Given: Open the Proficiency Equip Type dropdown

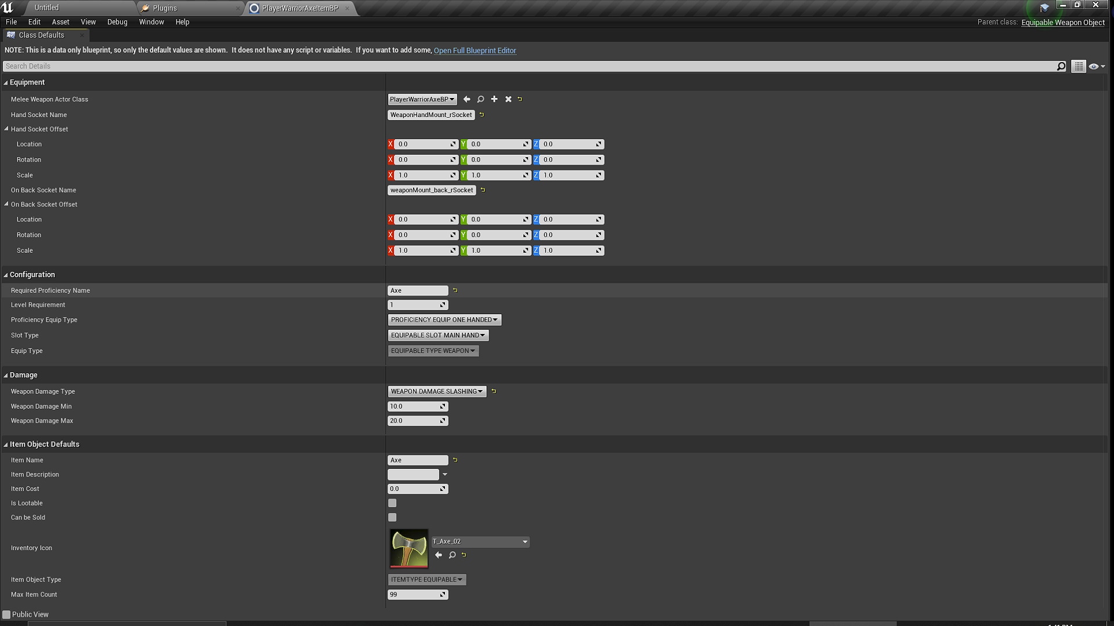Looking at the screenshot, I should (x=444, y=319).
